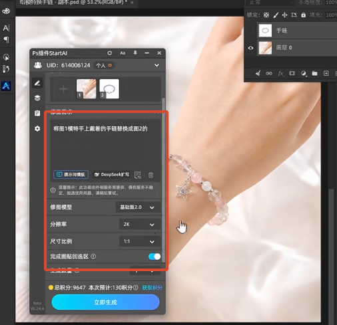Close the 副本.psd document tab
337x325 pixels.
132,3
